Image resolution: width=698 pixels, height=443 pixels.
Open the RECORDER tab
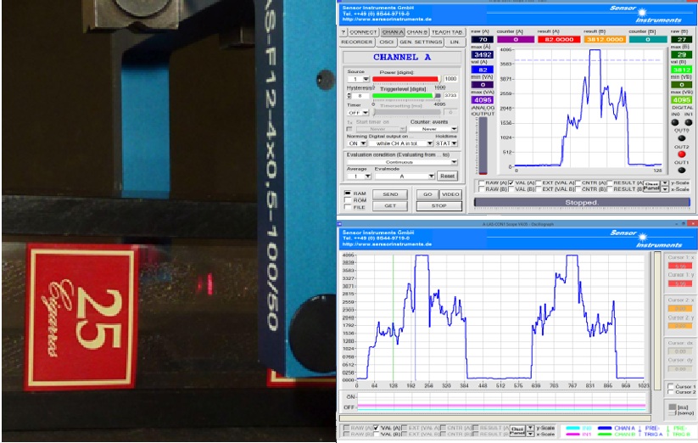(x=357, y=42)
